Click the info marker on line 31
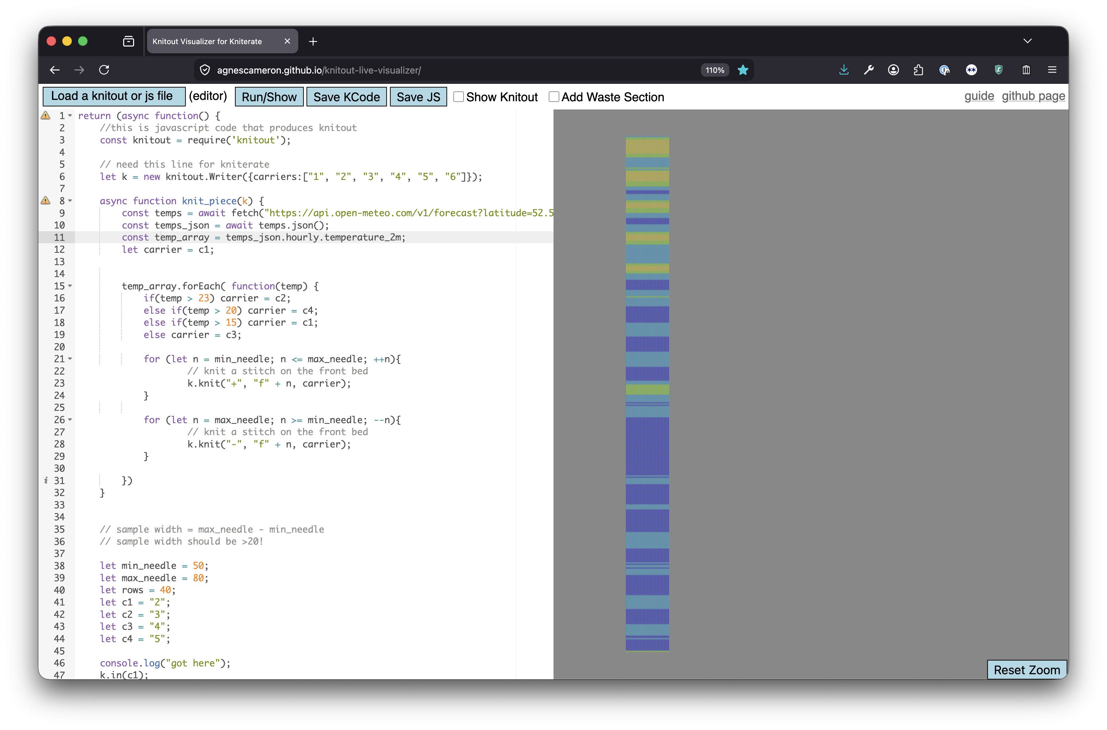The image size is (1107, 730). [45, 481]
